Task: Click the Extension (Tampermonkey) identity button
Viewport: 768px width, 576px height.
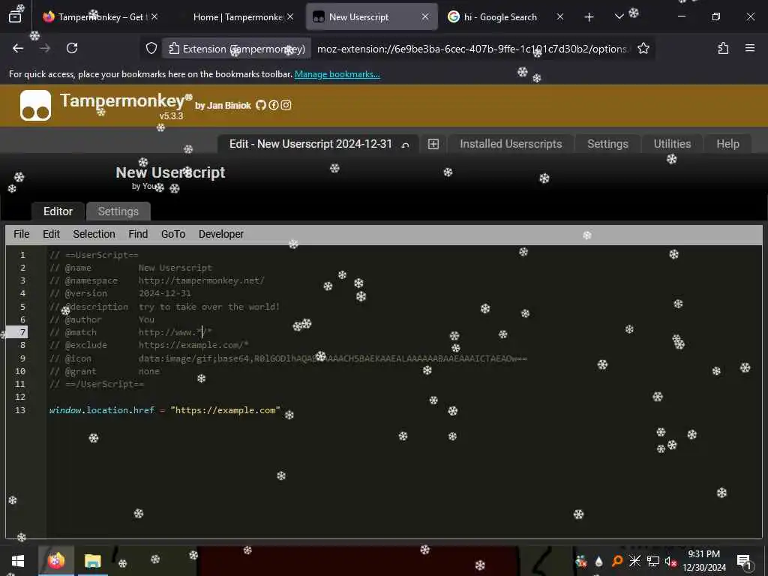Action: 236,49
